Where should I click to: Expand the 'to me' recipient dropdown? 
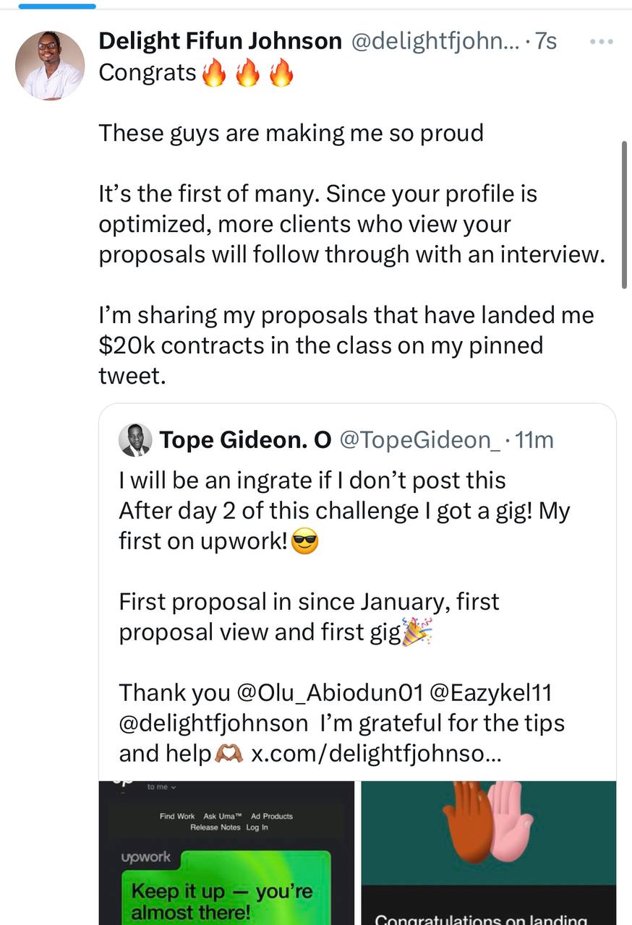(x=162, y=787)
